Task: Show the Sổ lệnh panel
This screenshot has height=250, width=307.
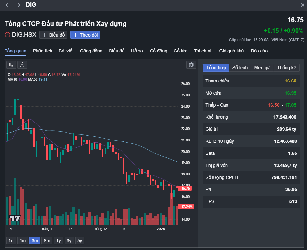Action: 240,68
